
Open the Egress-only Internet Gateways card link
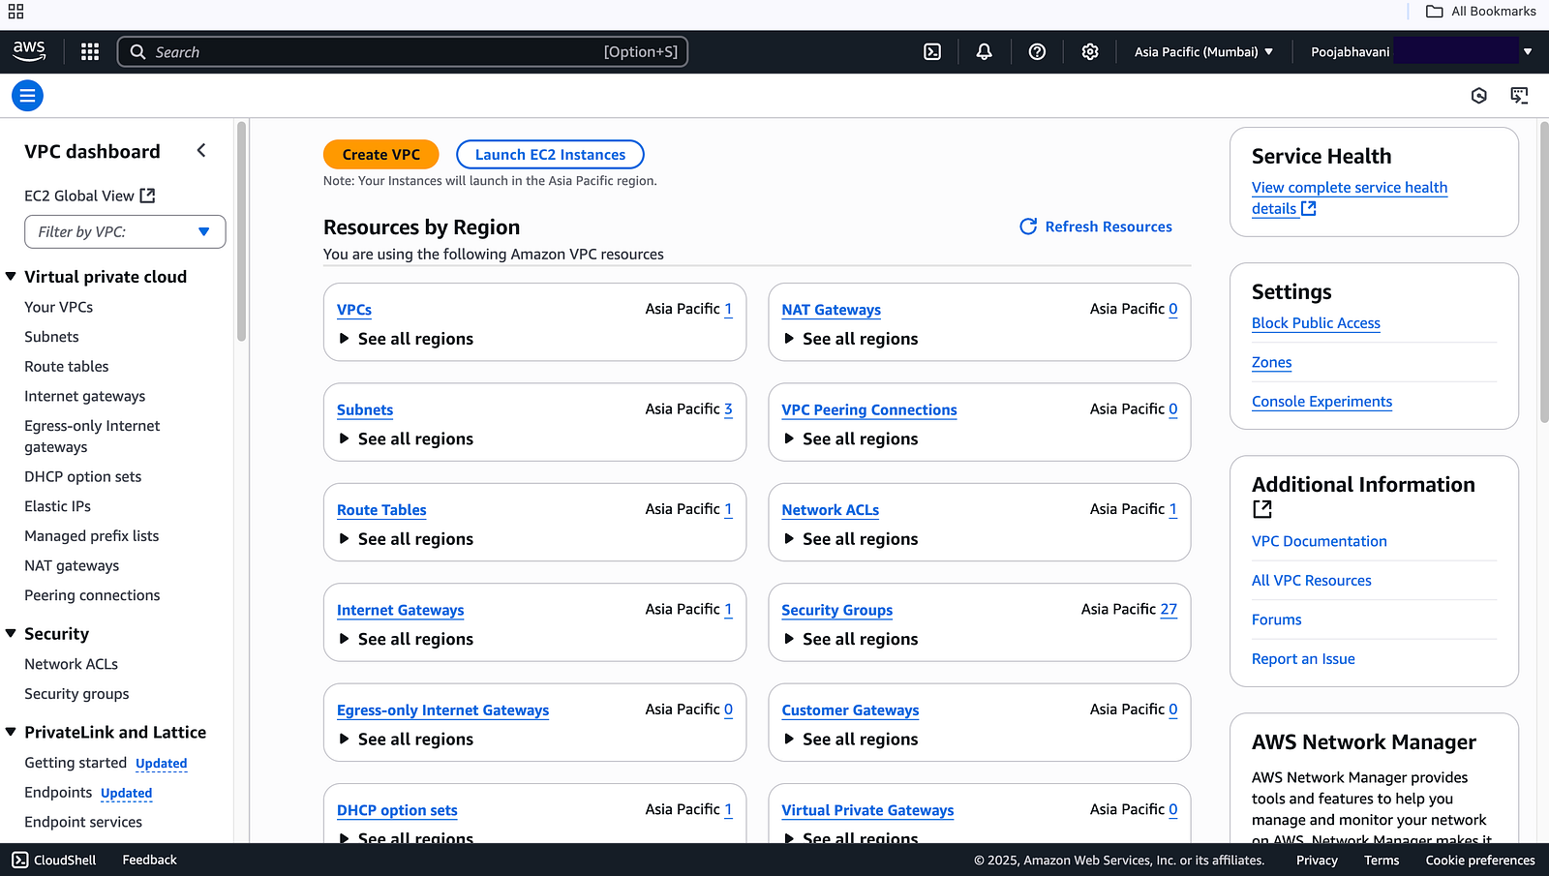pyautogui.click(x=442, y=710)
